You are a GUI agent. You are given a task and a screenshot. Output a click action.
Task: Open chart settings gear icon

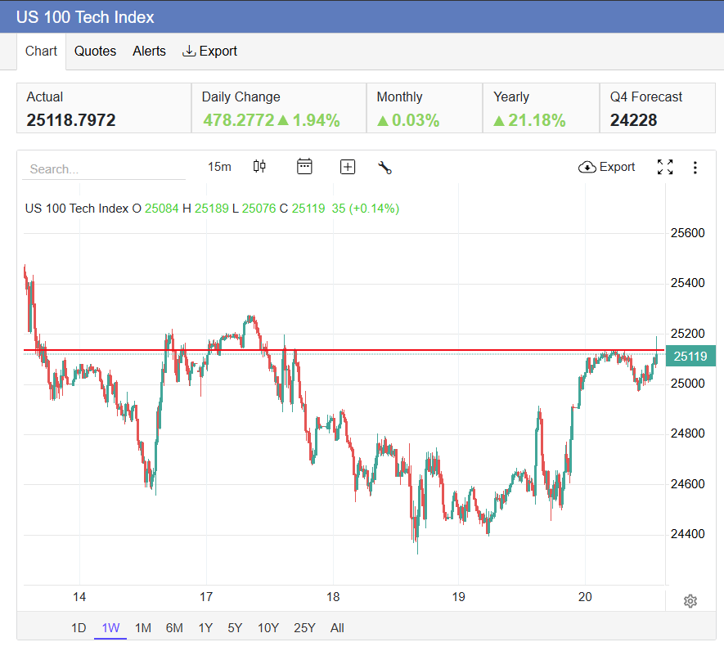[690, 601]
